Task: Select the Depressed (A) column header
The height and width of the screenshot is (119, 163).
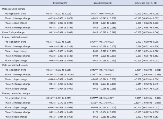Action: pyautogui.click(x=60, y=3)
